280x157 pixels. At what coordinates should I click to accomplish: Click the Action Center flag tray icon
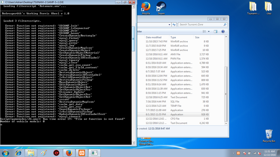click(244, 153)
